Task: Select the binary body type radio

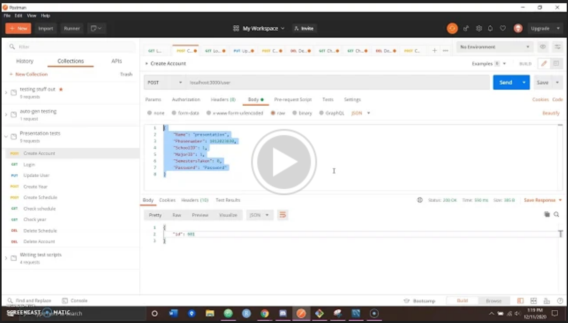Action: (294, 113)
